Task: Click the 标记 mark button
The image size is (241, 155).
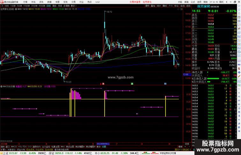Action: [176, 6]
